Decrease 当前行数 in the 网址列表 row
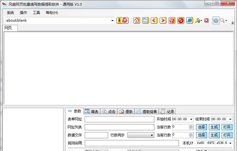This screenshot has height=151, width=237. (191, 128)
